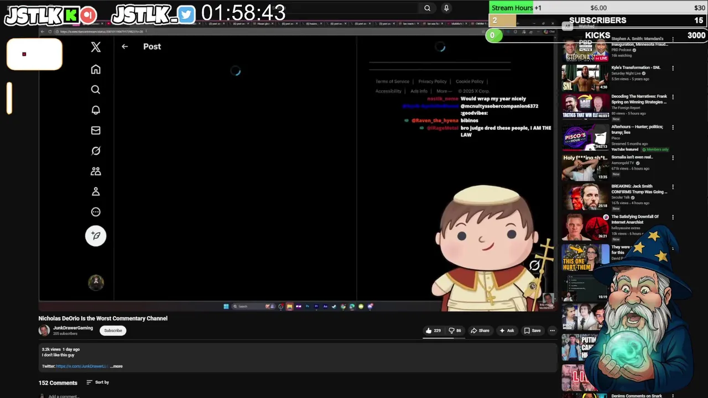Viewport: 708px width, 398px height.
Task: Go back using the Post arrow
Action: tap(125, 46)
